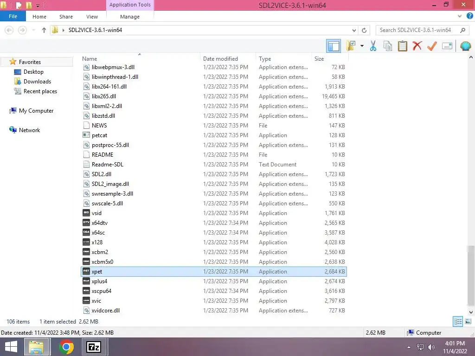475x356 pixels.
Task: Open 7-Zip from the taskbar
Action: click(x=94, y=347)
